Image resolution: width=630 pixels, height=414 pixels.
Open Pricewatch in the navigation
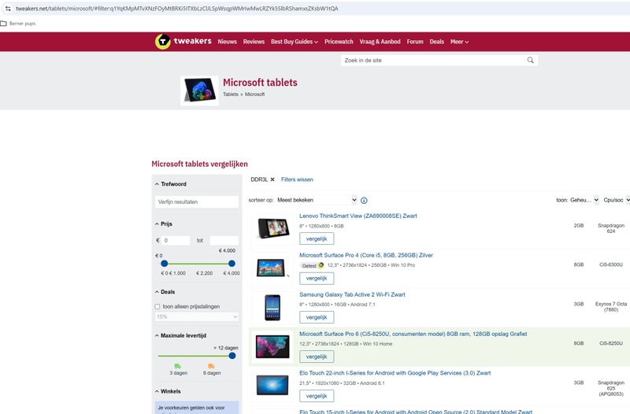(x=339, y=42)
